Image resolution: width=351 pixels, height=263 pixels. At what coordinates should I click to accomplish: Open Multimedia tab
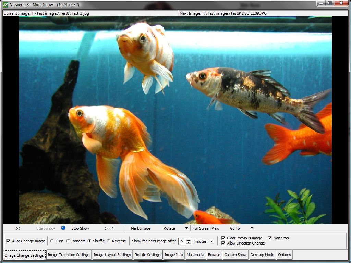[195, 255]
